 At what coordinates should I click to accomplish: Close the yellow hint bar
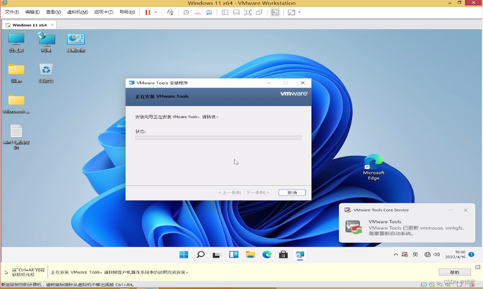[477, 267]
